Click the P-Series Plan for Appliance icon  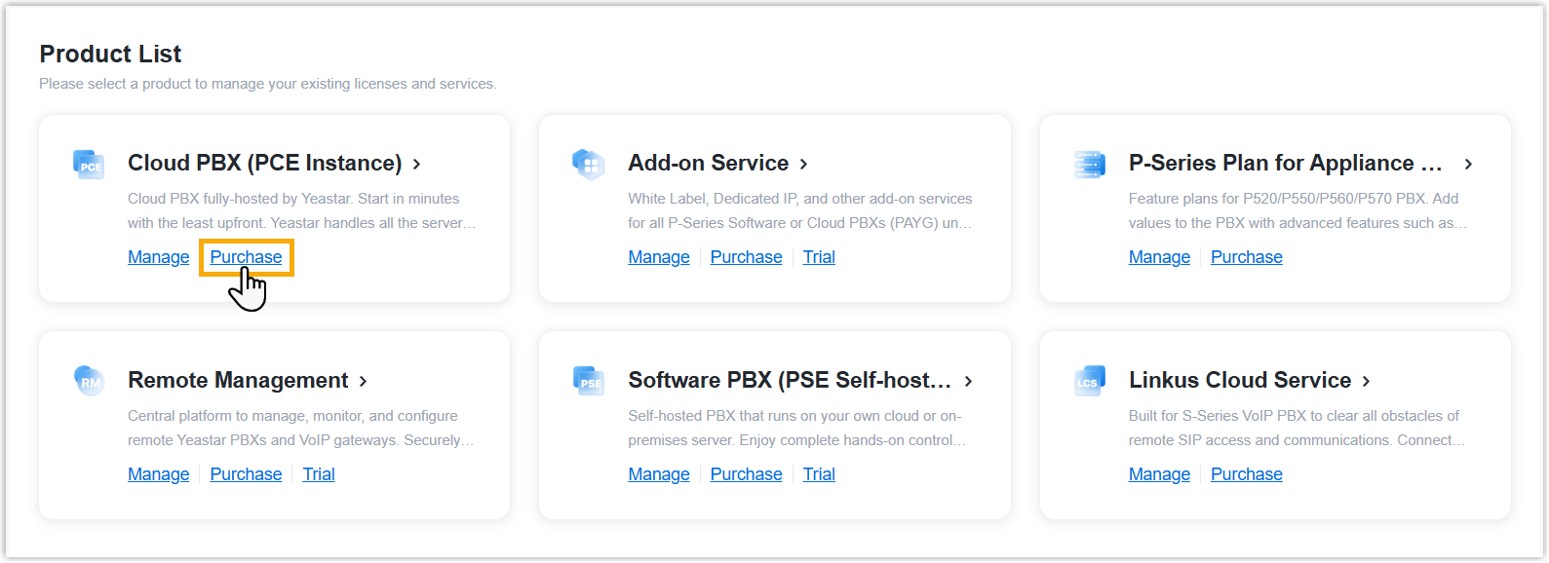point(1089,164)
